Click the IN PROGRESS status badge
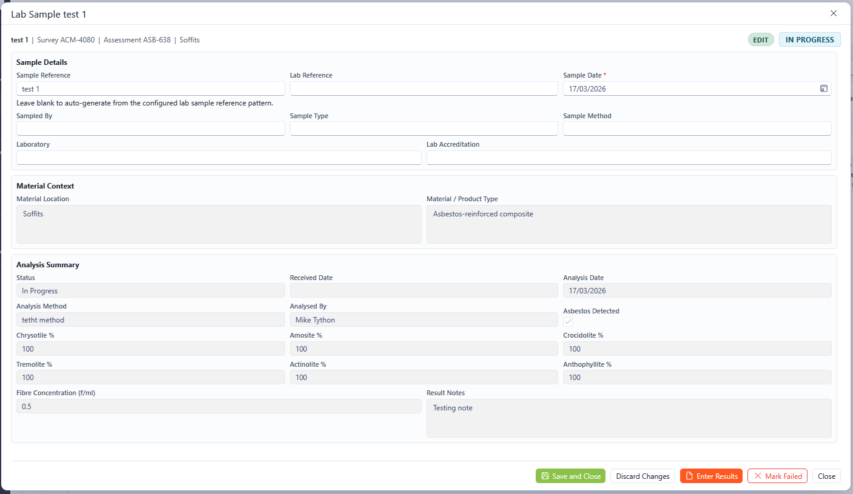 809,40
